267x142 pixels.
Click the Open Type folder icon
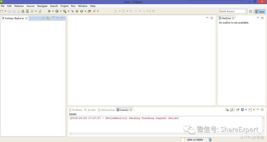(x=89, y=11)
